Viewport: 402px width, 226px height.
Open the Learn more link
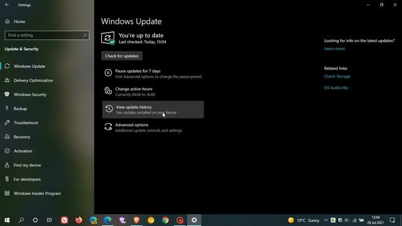[x=334, y=49]
